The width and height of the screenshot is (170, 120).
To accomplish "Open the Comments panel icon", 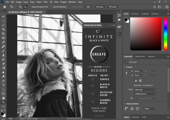I will pos(119,20).
